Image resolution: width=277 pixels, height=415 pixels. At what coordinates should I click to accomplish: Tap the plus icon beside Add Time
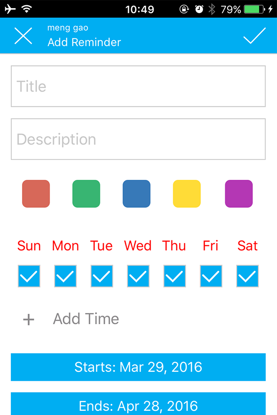[29, 319]
